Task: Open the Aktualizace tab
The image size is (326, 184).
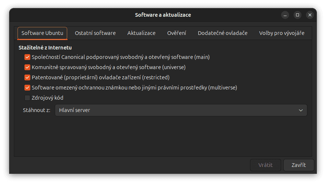Action: tap(141, 33)
